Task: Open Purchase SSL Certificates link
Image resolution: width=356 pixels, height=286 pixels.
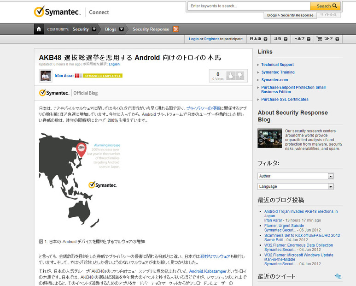Action: coord(285,99)
